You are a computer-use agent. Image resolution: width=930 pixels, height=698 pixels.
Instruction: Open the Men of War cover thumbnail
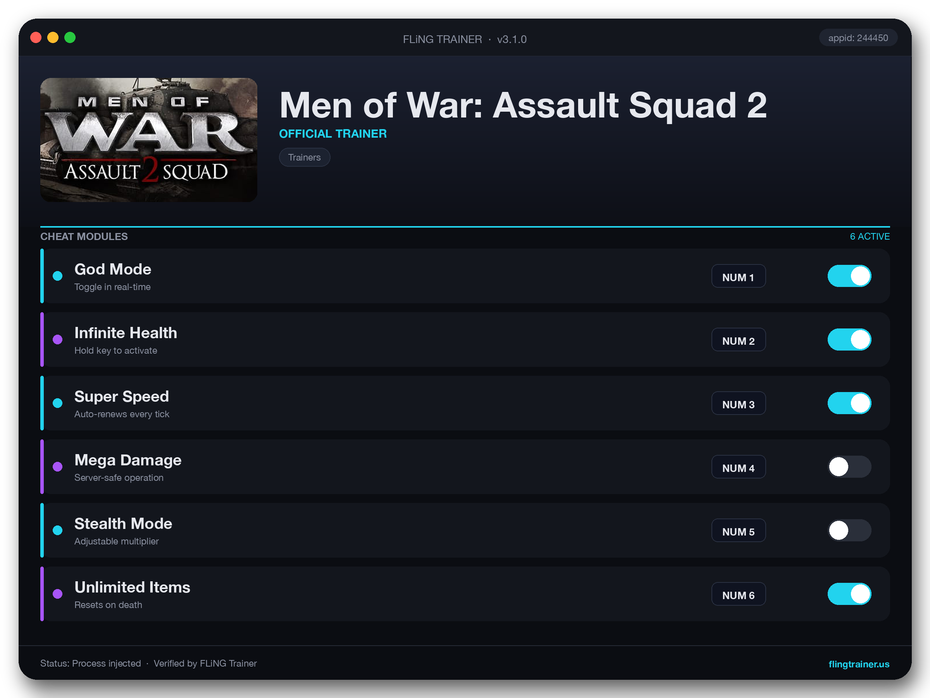point(149,140)
